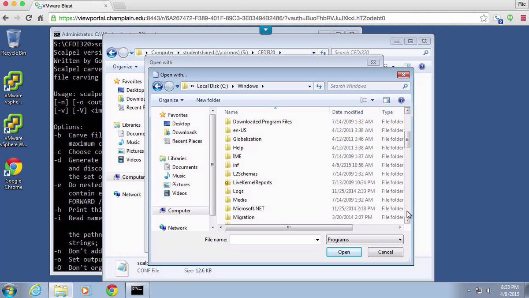The image size is (529, 298).
Task: Open the Programs file type dropdown
Action: [x=365, y=240]
